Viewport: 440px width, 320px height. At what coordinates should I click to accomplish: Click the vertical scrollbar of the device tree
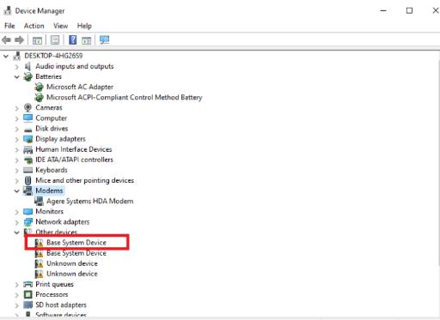(x=438, y=163)
